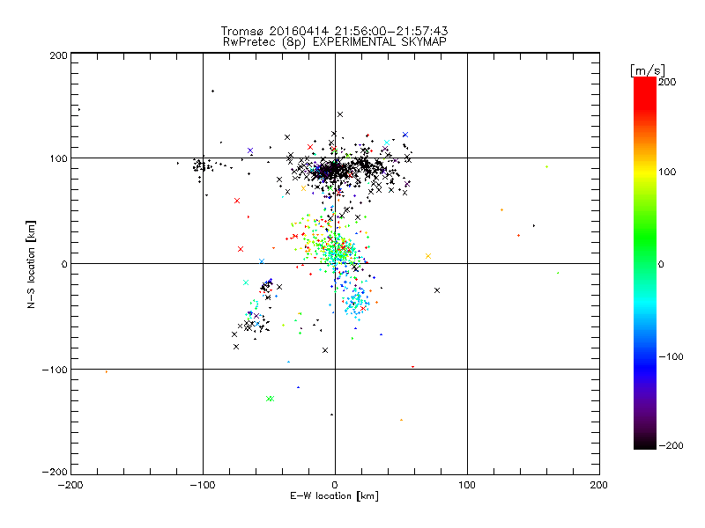Click the colorbar '200' tick label

(667, 82)
